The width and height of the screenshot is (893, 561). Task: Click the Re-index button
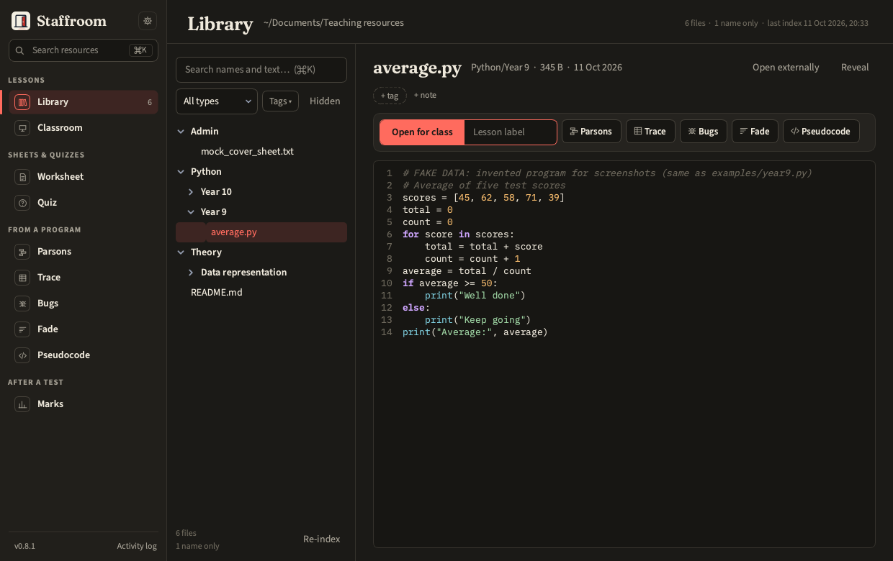point(322,539)
